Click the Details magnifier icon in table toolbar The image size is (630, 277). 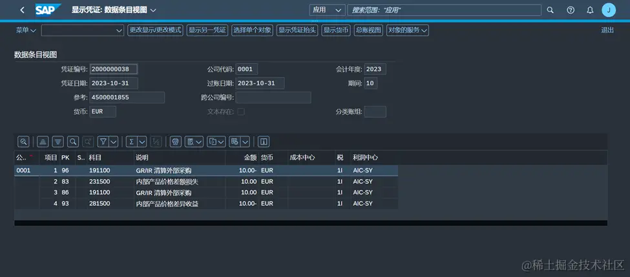23,141
